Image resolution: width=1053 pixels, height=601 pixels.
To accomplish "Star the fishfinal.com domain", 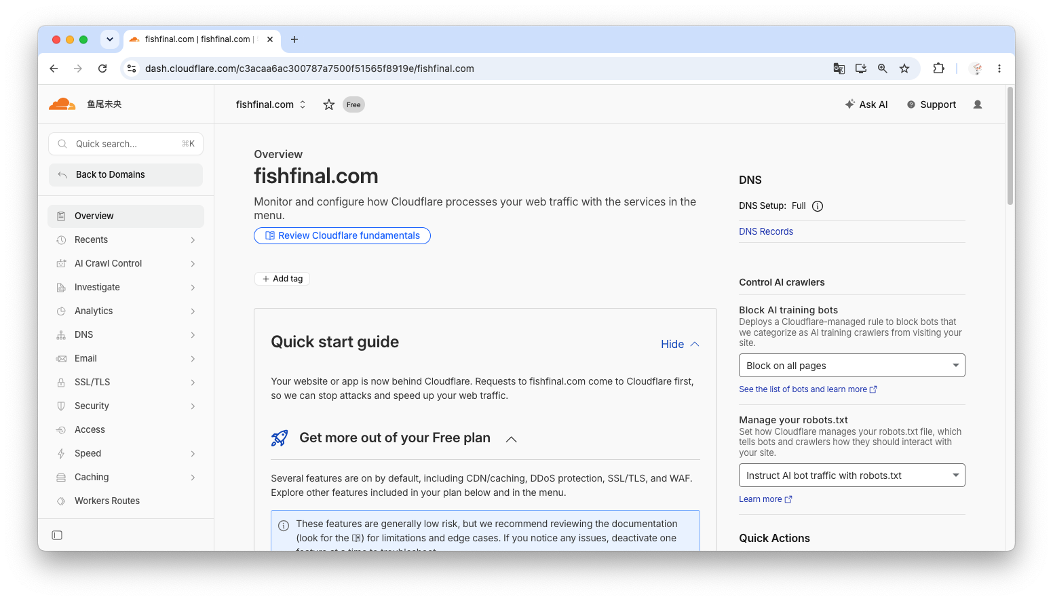I will click(329, 104).
